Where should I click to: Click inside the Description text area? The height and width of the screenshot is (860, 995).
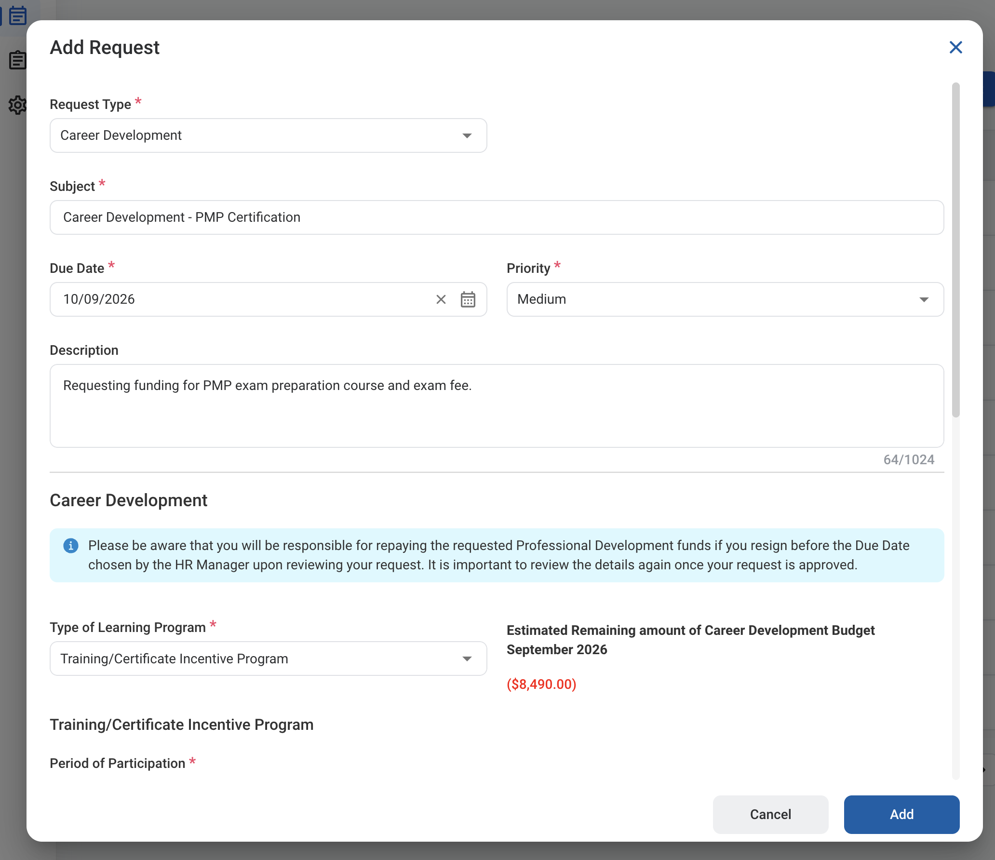[497, 406]
